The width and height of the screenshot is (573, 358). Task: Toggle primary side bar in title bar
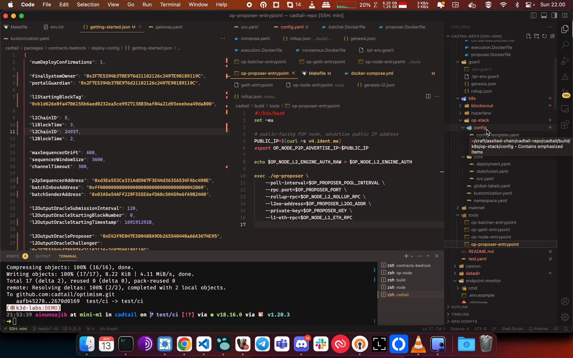534,16
